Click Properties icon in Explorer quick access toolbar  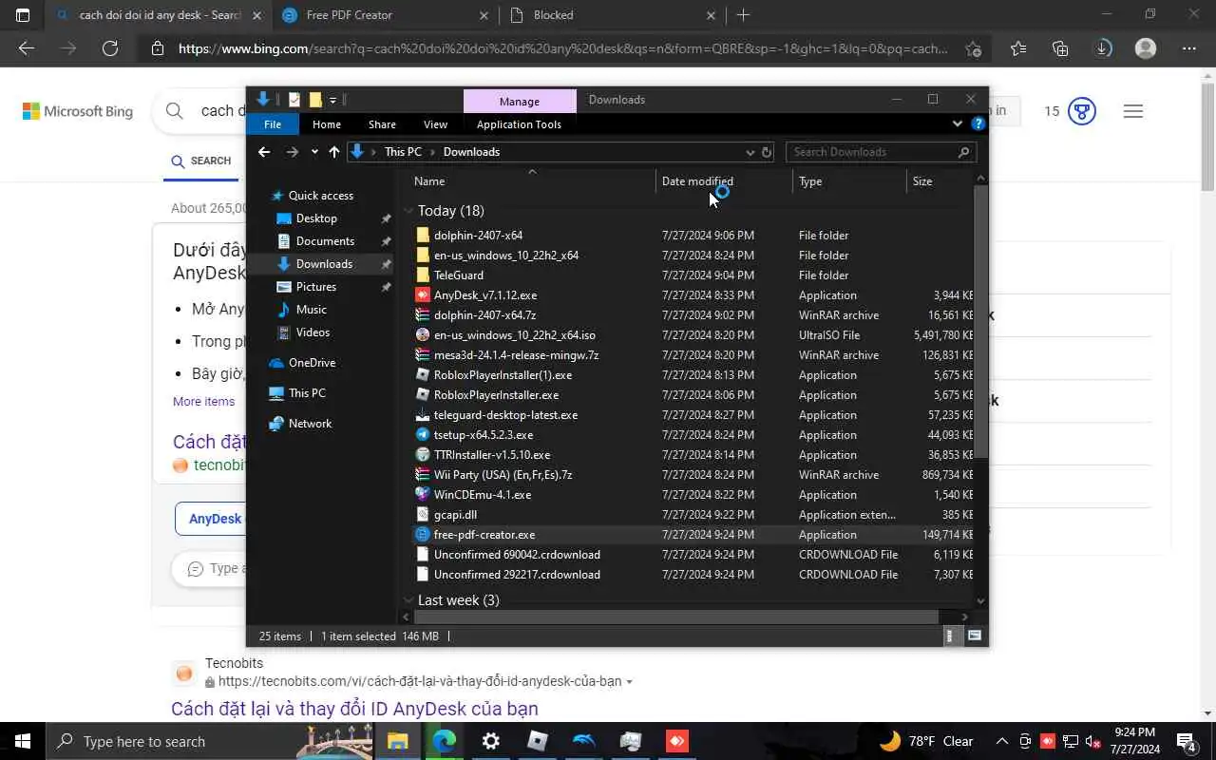pyautogui.click(x=294, y=100)
